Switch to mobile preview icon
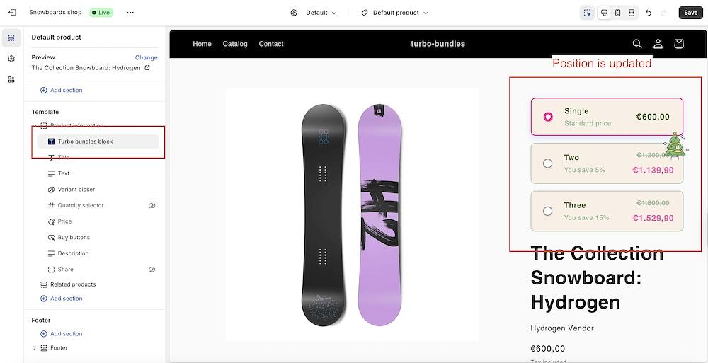The image size is (708, 363). tap(617, 13)
